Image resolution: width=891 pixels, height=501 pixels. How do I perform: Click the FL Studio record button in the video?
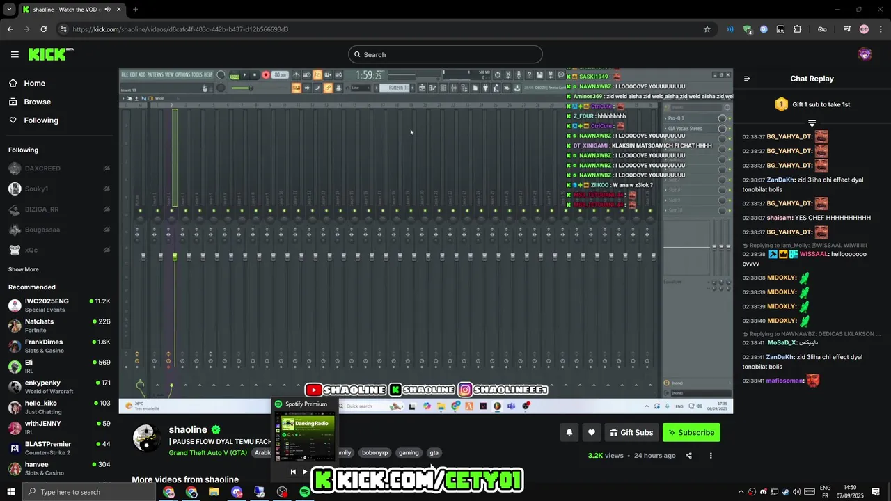tap(265, 75)
